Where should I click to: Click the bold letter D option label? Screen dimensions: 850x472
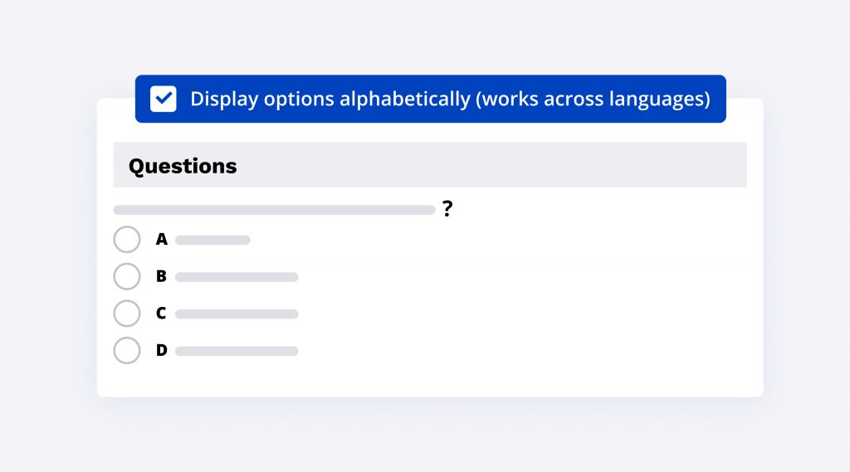coord(162,350)
